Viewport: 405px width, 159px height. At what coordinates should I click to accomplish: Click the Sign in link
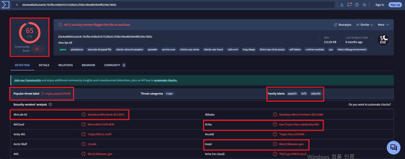pos(380,5)
